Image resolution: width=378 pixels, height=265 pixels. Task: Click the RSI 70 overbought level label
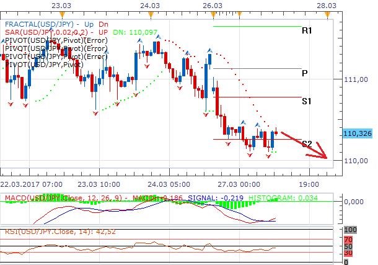pyautogui.click(x=348, y=240)
